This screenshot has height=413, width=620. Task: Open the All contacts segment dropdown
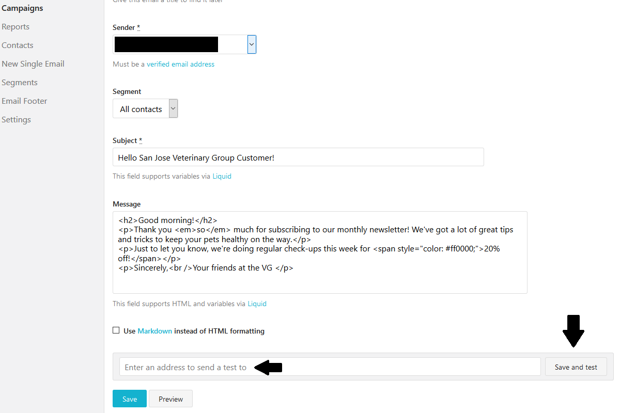click(x=145, y=109)
